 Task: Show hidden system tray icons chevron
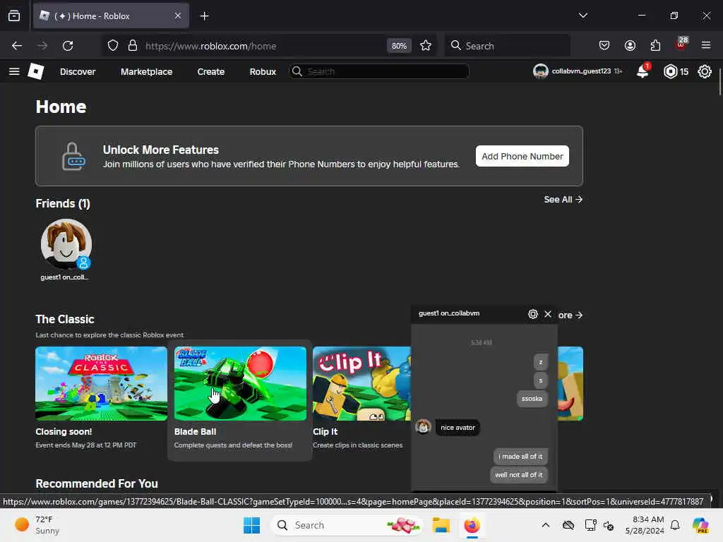click(546, 525)
